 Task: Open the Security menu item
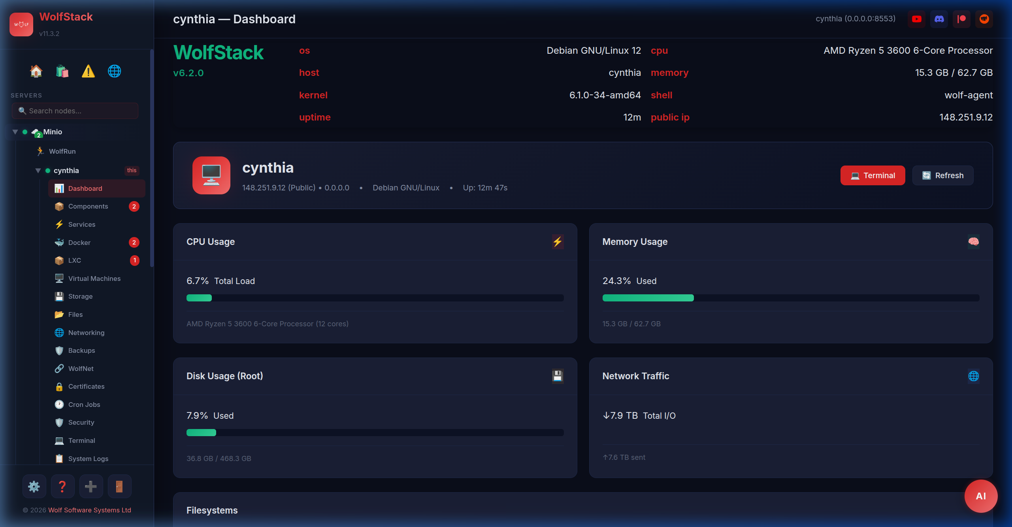[96, 422]
